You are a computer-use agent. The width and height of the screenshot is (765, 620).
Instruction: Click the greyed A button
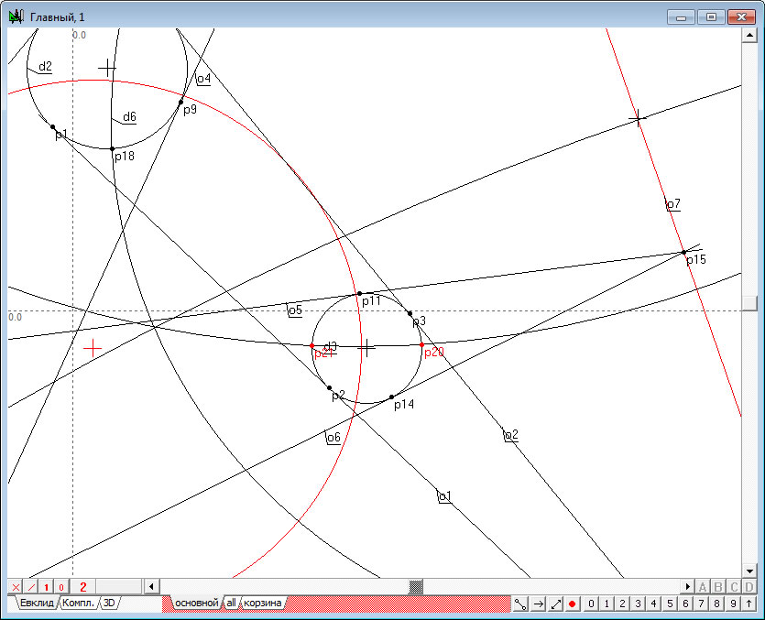tap(703, 587)
